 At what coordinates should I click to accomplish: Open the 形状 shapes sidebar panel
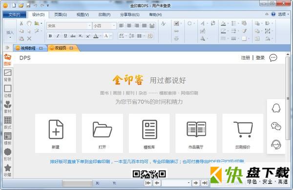click(8, 154)
